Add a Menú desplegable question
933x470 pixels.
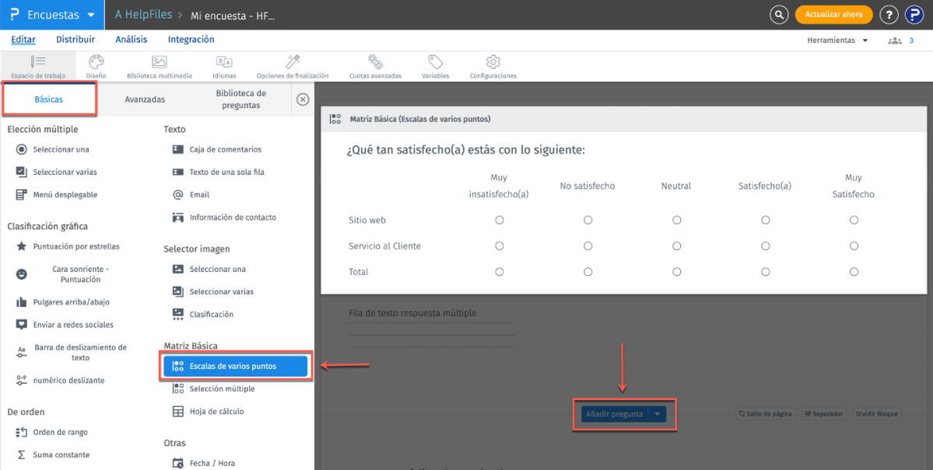[x=57, y=194]
